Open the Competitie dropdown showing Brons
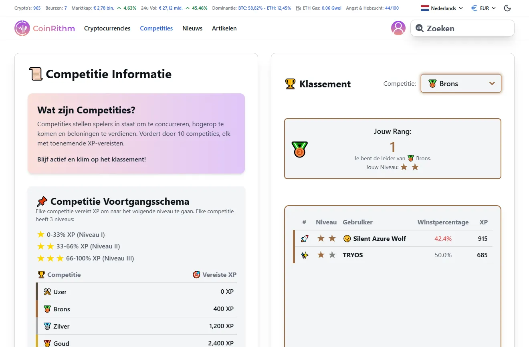This screenshot has width=529, height=347. (461, 83)
